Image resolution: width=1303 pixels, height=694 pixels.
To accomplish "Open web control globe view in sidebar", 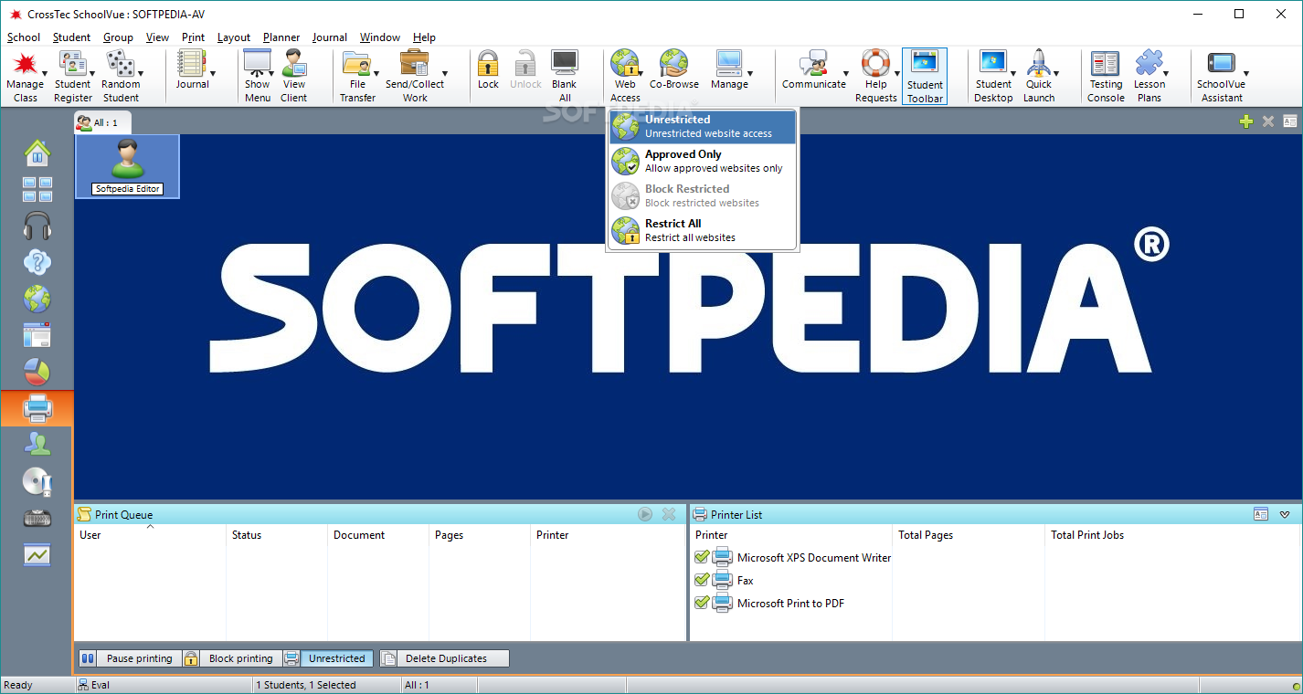I will (x=37, y=299).
